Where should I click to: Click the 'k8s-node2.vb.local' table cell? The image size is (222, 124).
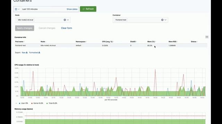[48, 45]
